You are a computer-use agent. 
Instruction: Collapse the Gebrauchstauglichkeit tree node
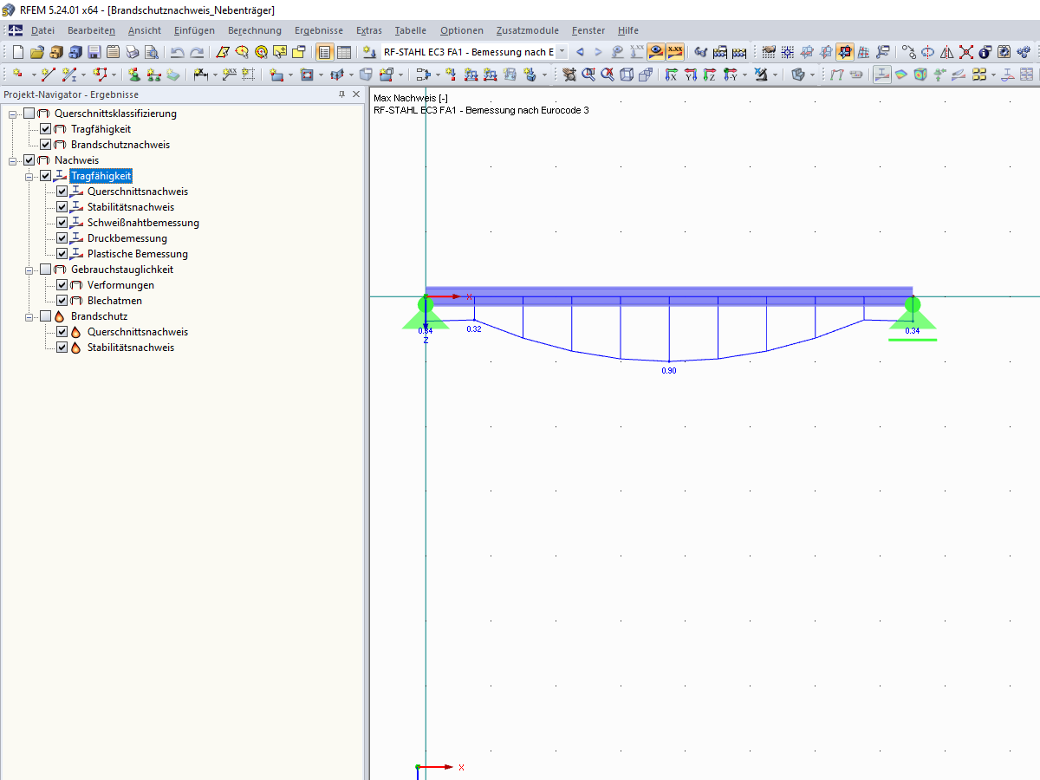(x=29, y=270)
